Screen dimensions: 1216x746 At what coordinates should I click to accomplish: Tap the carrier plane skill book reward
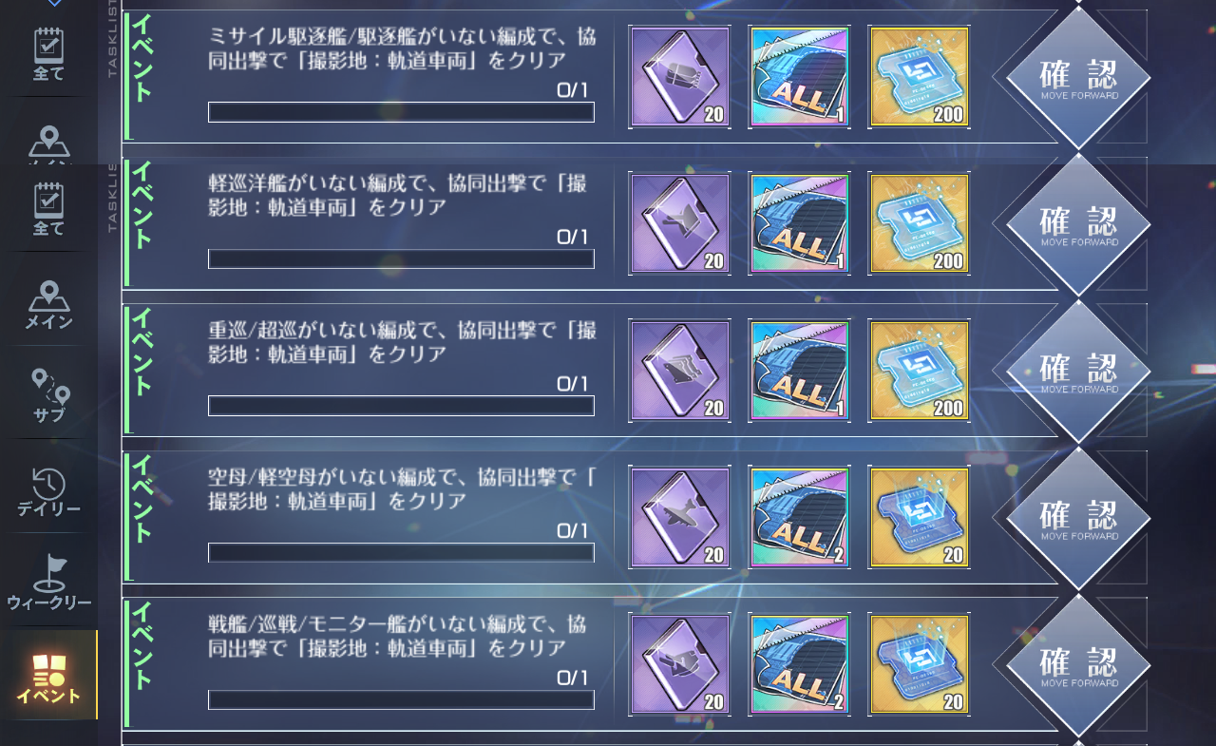[x=679, y=518]
